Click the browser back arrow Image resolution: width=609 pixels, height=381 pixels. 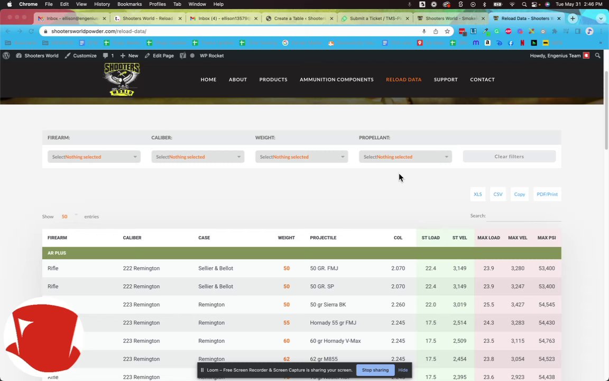pyautogui.click(x=8, y=31)
